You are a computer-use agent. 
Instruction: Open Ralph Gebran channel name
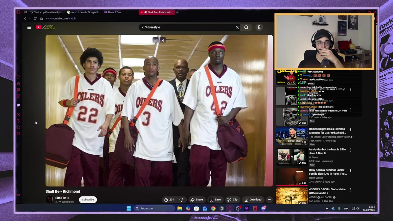point(316,178)
